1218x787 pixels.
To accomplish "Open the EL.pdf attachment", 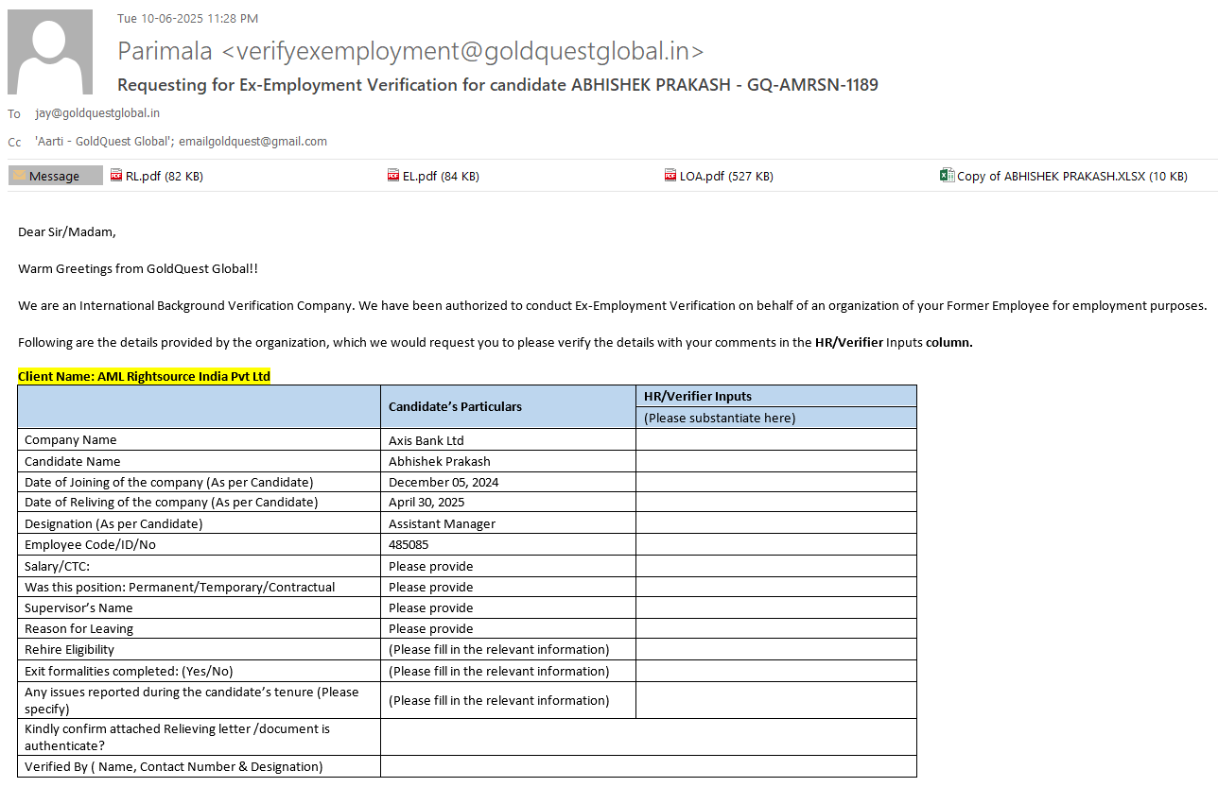I will pos(434,176).
